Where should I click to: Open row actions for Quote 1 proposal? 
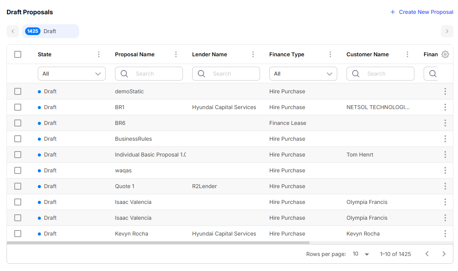tap(445, 186)
